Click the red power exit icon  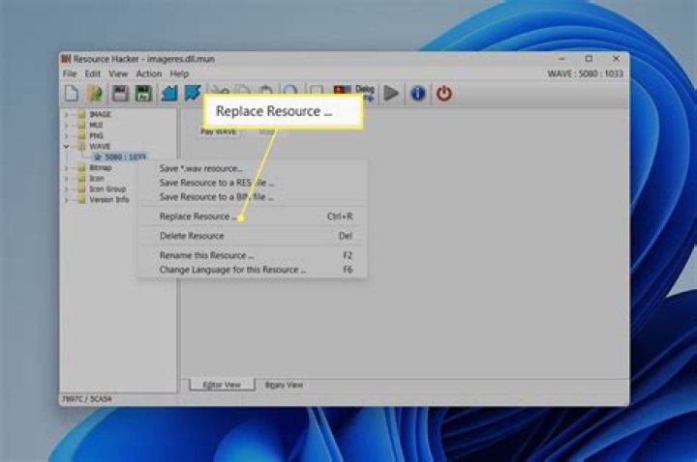443,93
